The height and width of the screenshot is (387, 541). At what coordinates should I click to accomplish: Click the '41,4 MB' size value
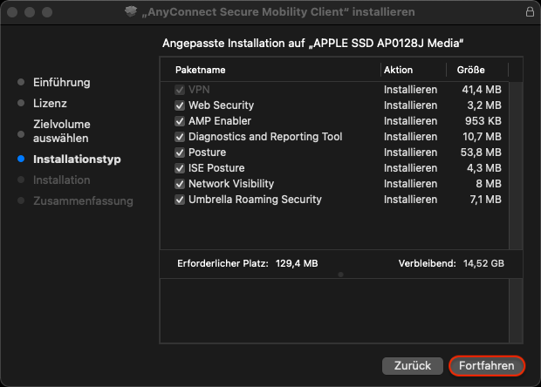tap(482, 90)
